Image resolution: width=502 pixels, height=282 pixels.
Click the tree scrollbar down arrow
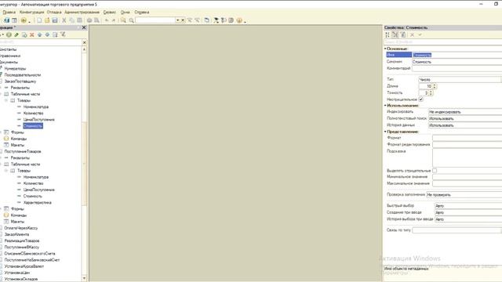(84, 279)
